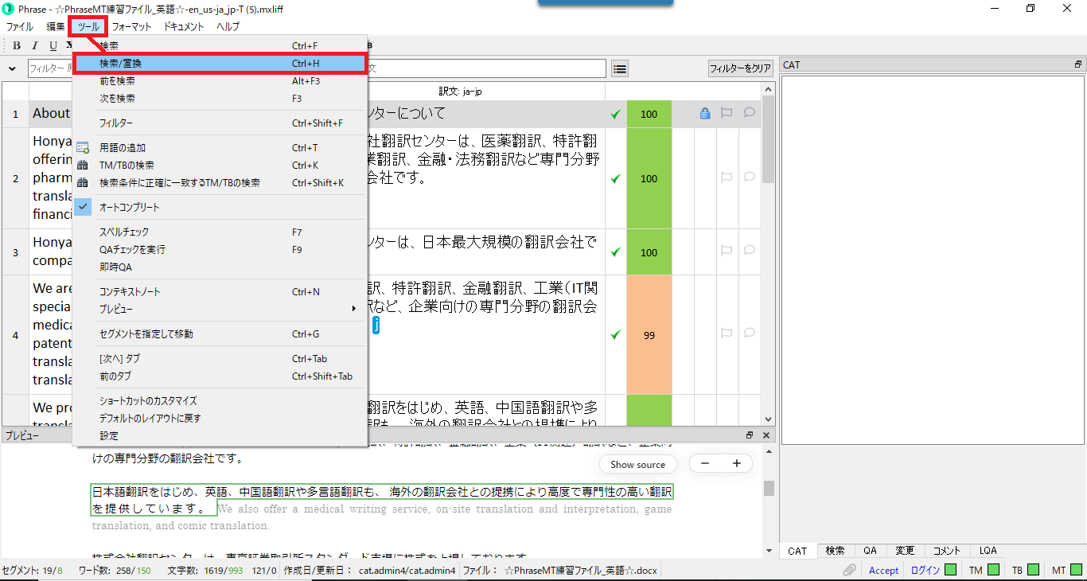The image size is (1087, 581).
Task: Click the plus zoom-in button in preview
Action: click(x=736, y=463)
